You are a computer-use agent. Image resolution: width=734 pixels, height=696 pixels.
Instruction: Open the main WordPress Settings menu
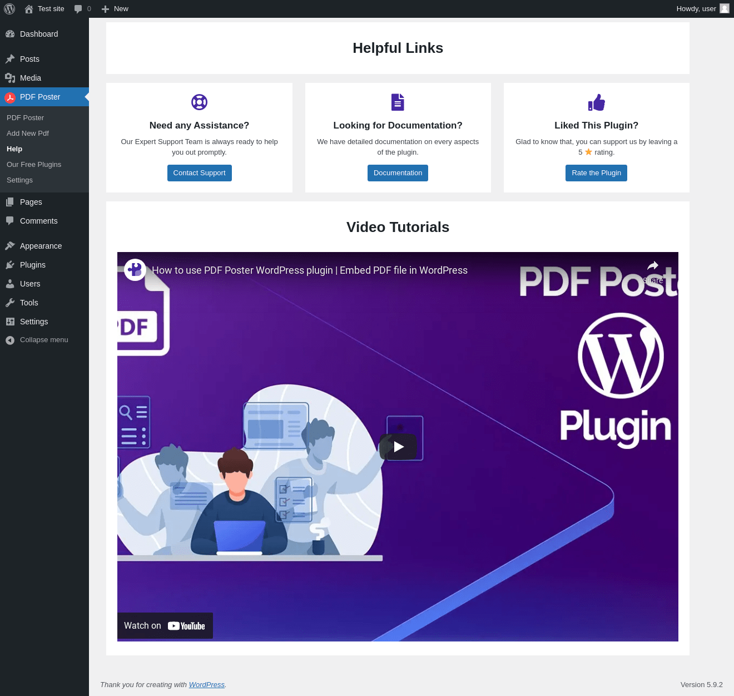tap(44, 322)
